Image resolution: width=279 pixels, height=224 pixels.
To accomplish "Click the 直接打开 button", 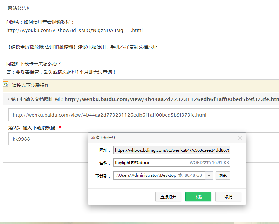I will pyautogui.click(x=168, y=197).
